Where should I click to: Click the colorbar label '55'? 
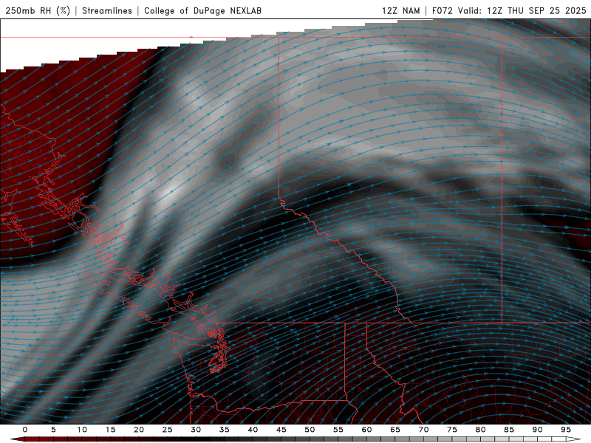click(338, 430)
